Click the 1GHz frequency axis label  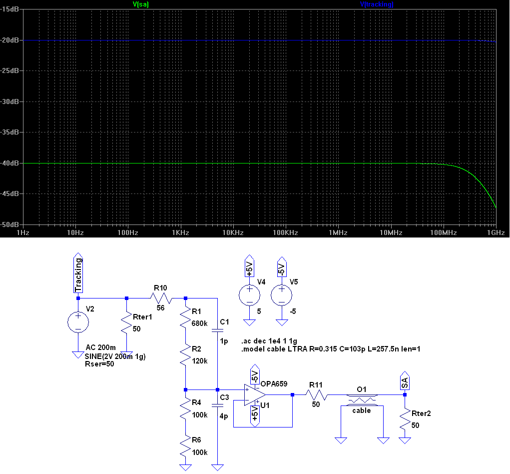click(496, 233)
